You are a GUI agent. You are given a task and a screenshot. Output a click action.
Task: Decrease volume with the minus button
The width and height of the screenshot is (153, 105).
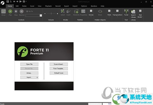tap(45, 14)
